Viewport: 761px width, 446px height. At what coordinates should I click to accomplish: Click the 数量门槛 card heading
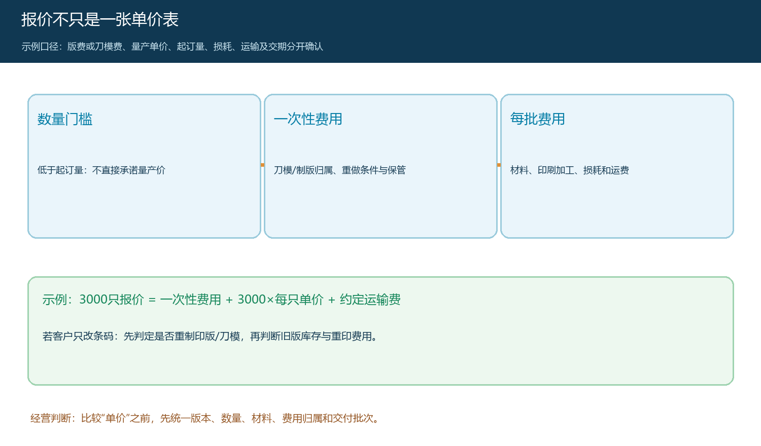[x=65, y=119]
